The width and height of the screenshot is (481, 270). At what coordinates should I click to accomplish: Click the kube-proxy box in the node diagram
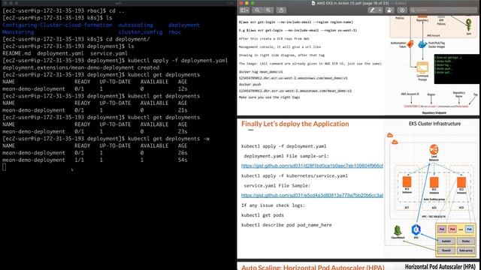click(x=466, y=250)
